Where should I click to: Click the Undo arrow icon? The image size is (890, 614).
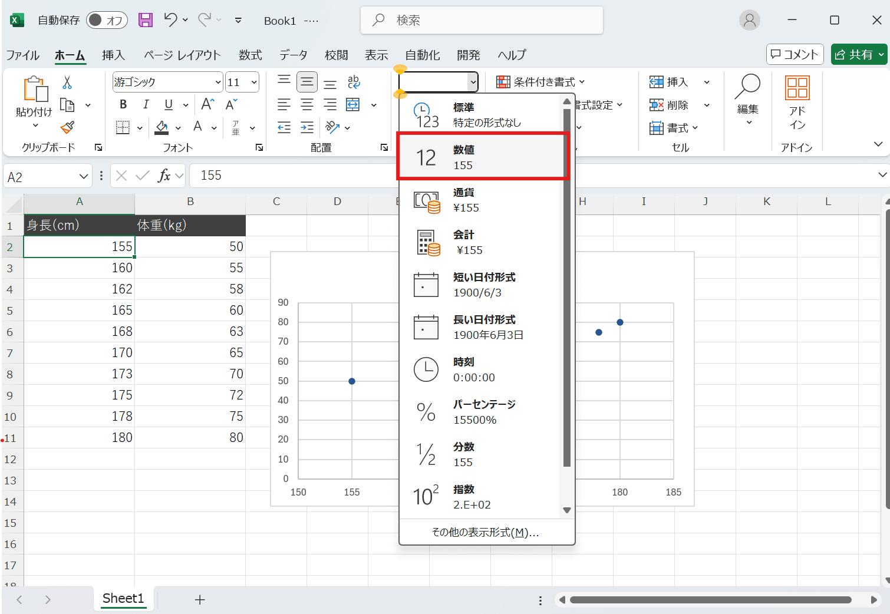(x=170, y=20)
